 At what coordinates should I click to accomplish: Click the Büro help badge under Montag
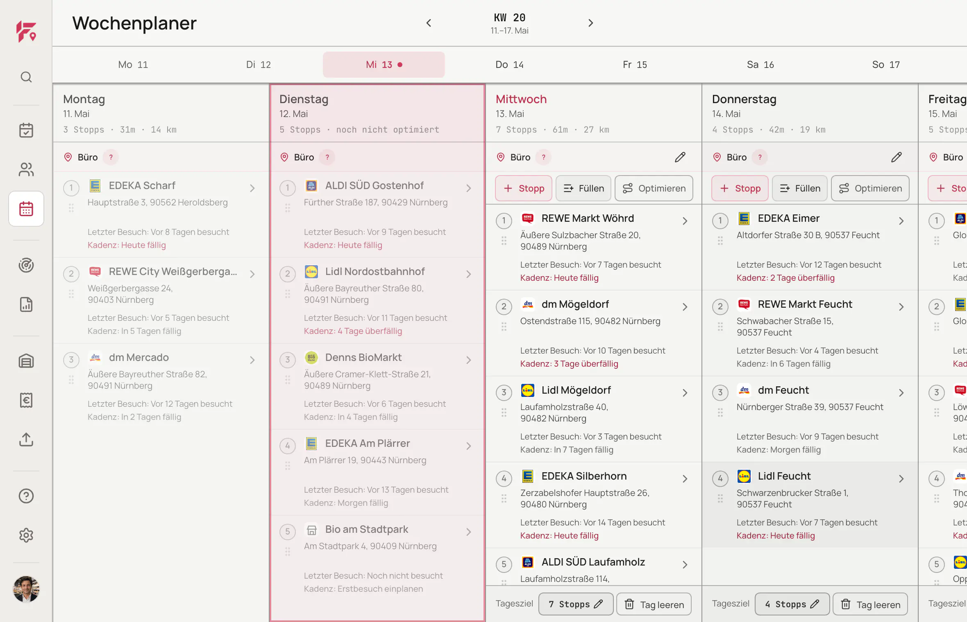point(111,157)
